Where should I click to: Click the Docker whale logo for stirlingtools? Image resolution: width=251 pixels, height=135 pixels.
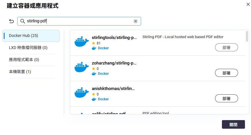[x=82, y=42]
